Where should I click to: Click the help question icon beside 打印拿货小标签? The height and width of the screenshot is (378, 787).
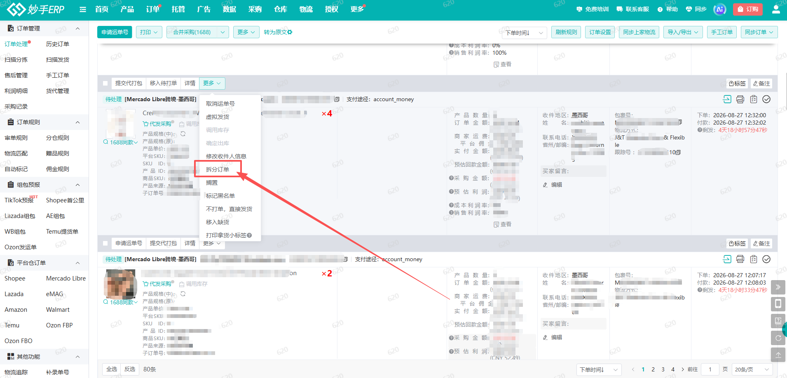tap(249, 235)
